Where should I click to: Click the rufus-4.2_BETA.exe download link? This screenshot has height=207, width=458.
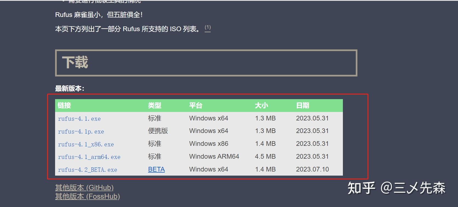tap(87, 170)
